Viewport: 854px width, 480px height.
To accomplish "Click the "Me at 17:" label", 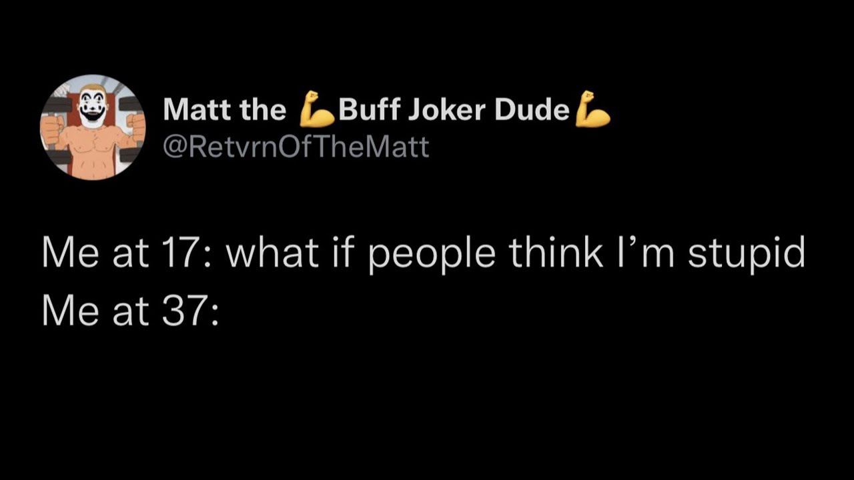I will tap(126, 254).
